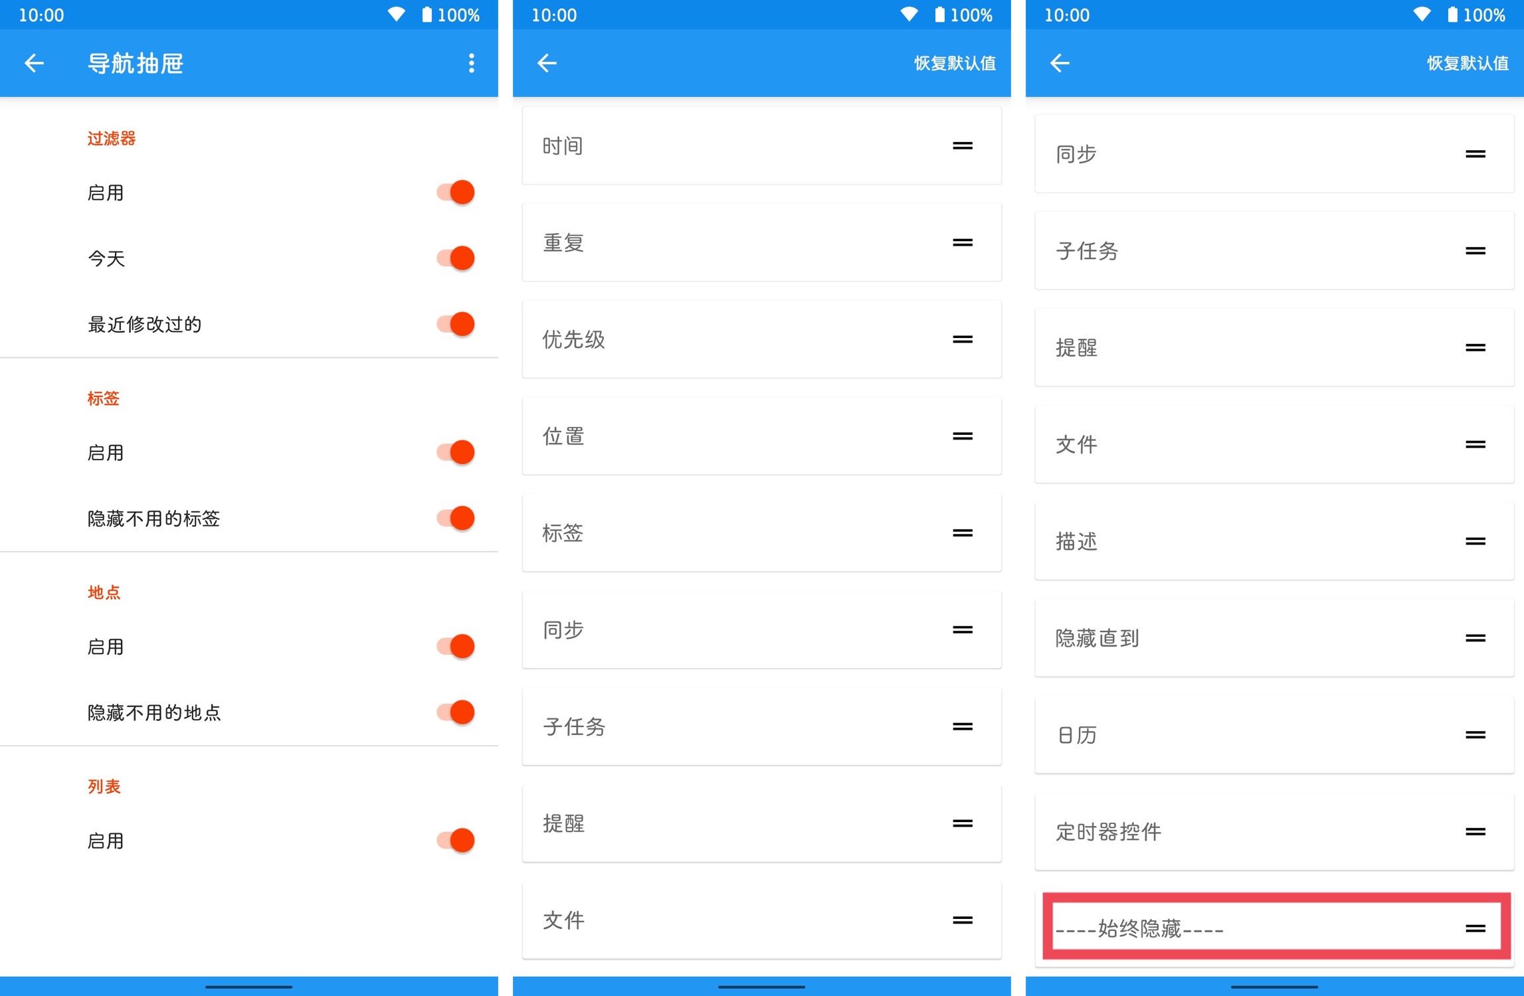Tap the back arrow on the middle screen

point(547,63)
